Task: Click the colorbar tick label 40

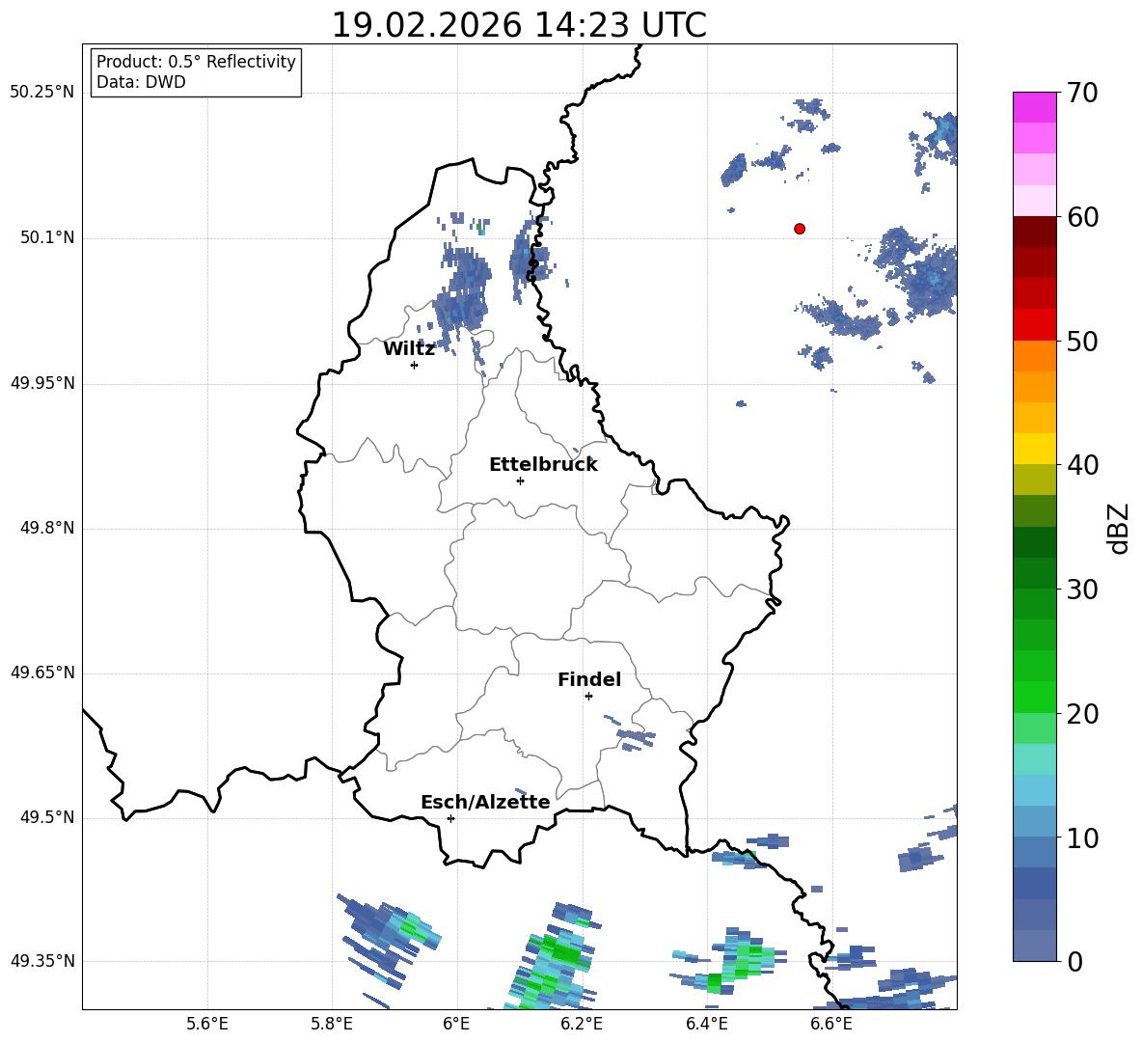Action: coord(1082,465)
